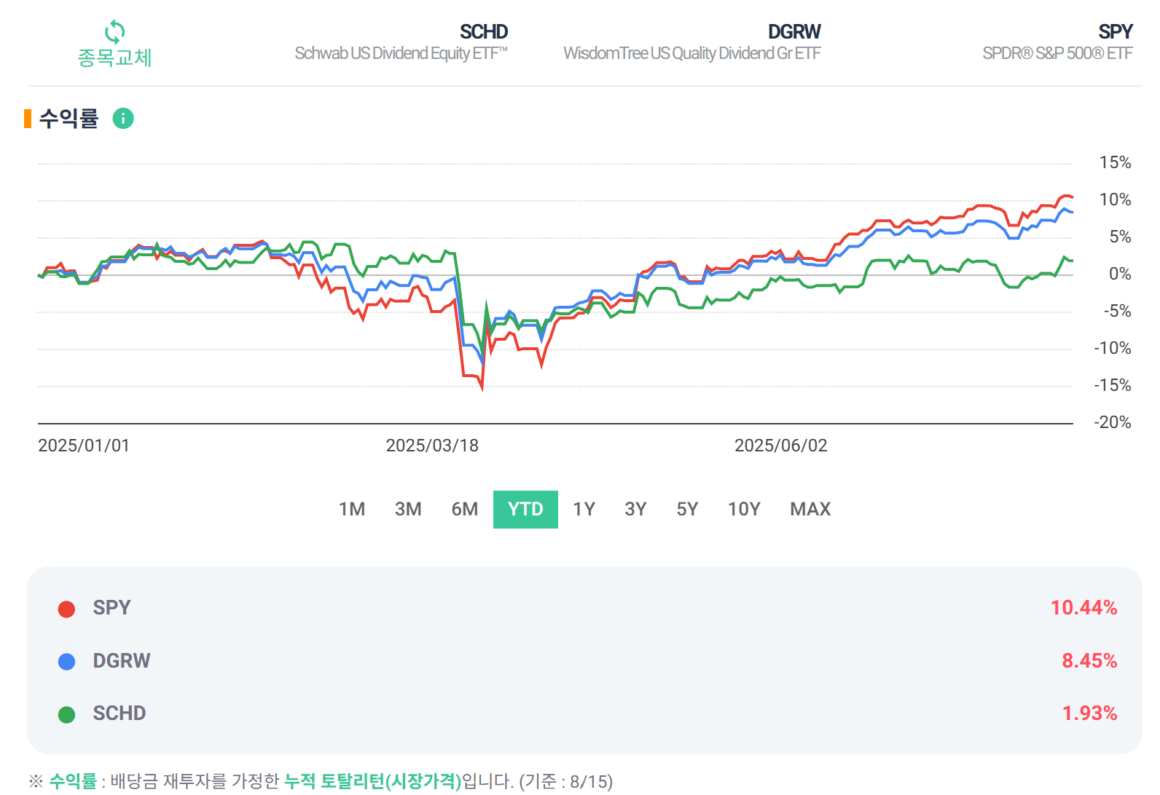Click the SCHD return value 1.93%

[1089, 713]
